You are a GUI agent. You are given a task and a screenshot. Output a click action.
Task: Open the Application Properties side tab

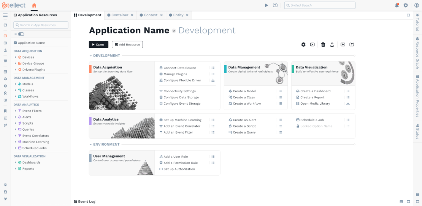click(x=417, y=96)
